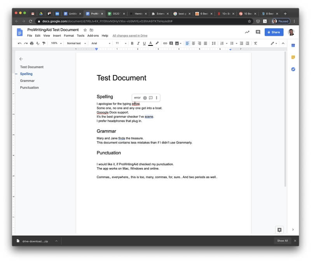Toggle bold formatting
This screenshot has height=262, width=311.
(x=132, y=43)
